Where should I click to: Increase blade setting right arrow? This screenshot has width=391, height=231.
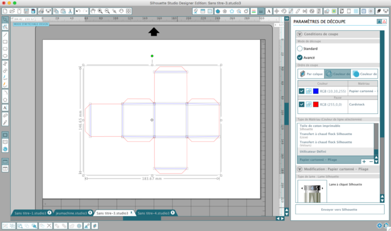[x=322, y=189]
